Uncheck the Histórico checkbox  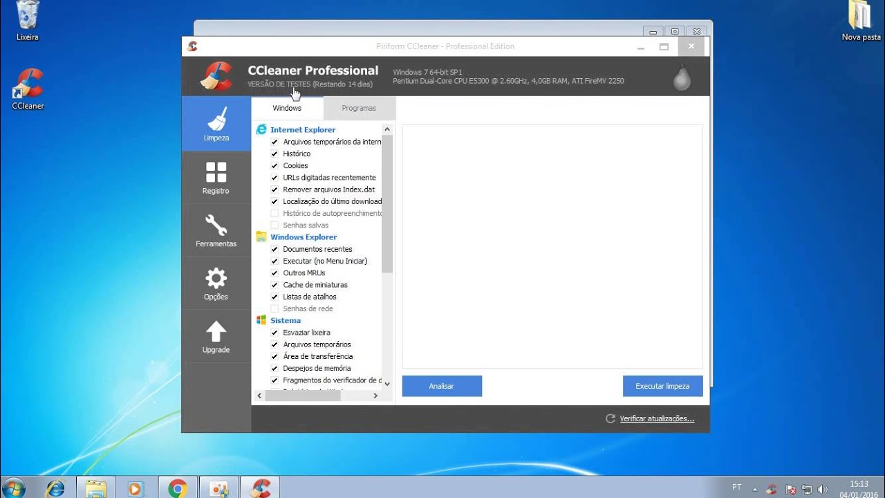274,154
